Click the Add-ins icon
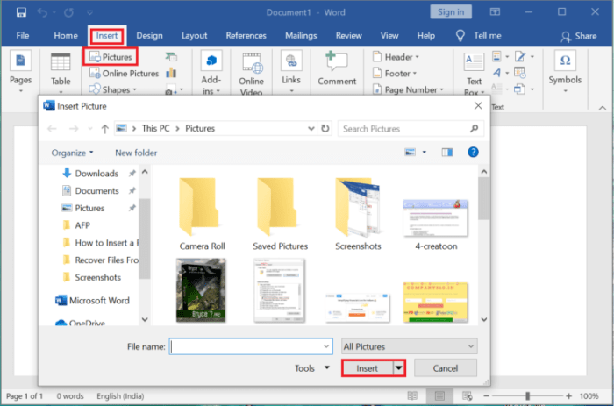This screenshot has width=614, height=406. [211, 61]
